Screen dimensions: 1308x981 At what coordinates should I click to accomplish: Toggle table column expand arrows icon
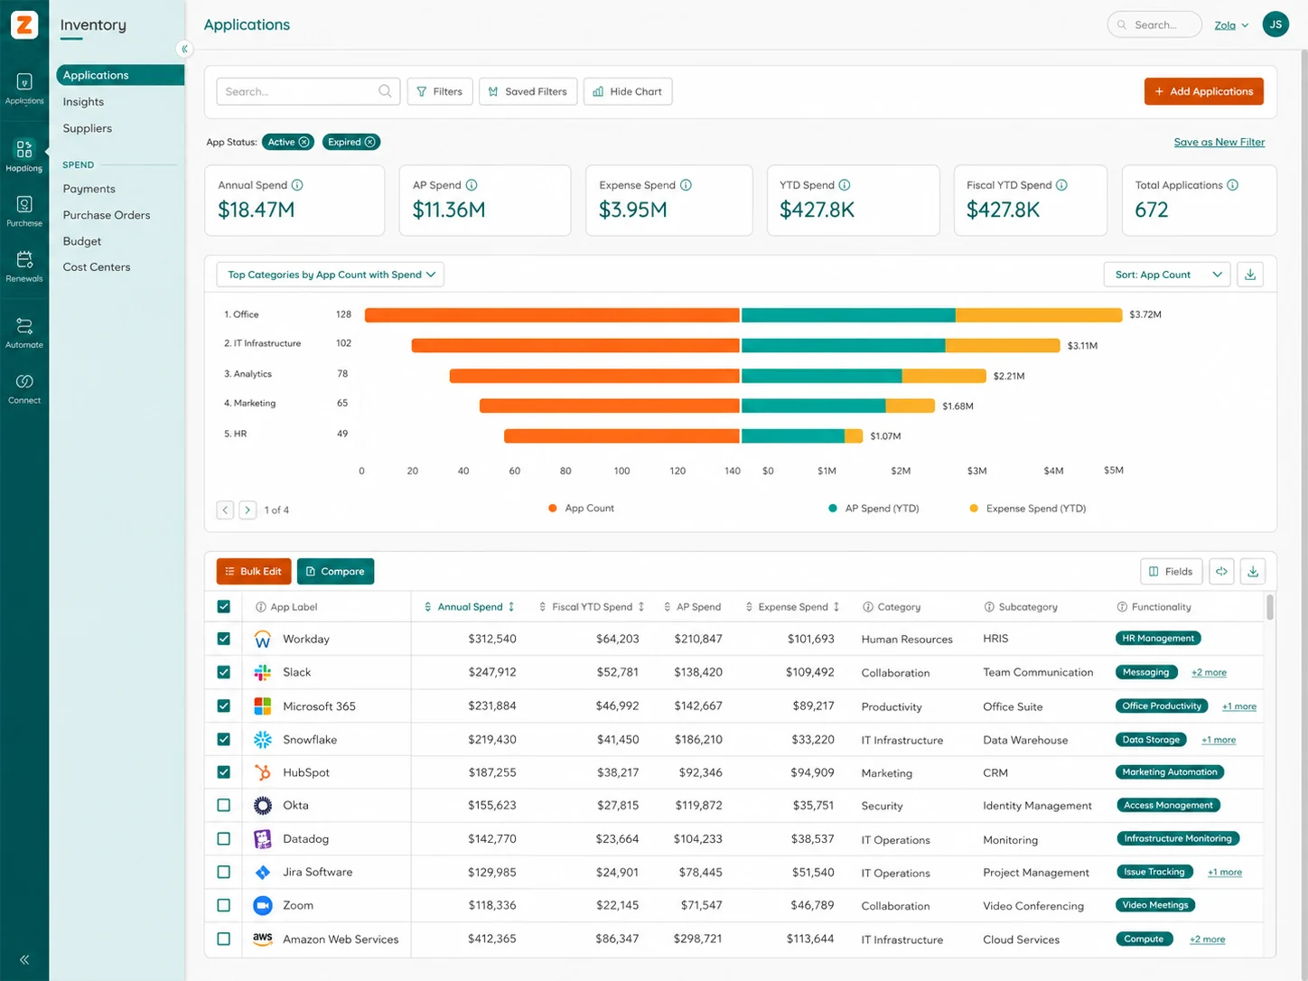[x=1221, y=571]
